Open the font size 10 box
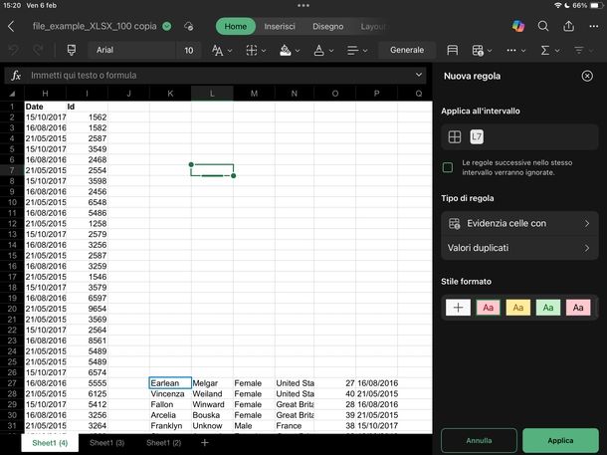The height and width of the screenshot is (455, 607). 189,51
